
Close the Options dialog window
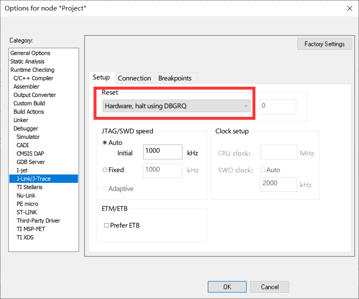(349, 8)
